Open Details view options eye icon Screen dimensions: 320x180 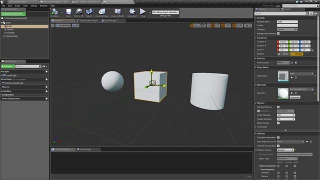(x=316, y=13)
